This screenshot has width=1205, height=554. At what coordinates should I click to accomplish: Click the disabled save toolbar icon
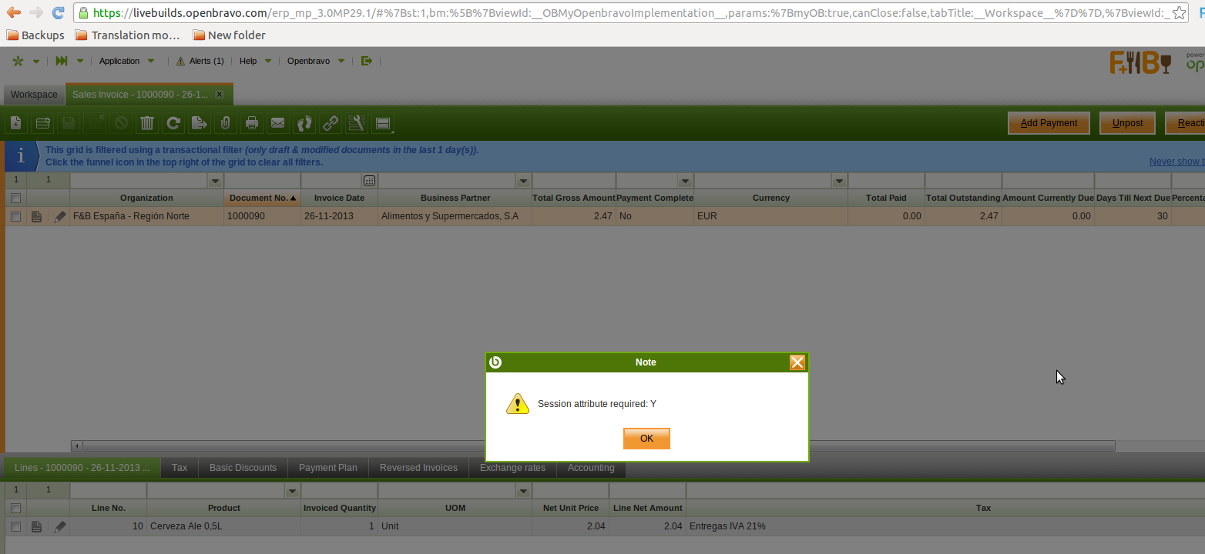69,123
